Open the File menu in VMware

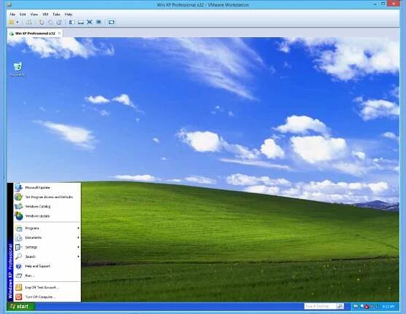[12, 15]
